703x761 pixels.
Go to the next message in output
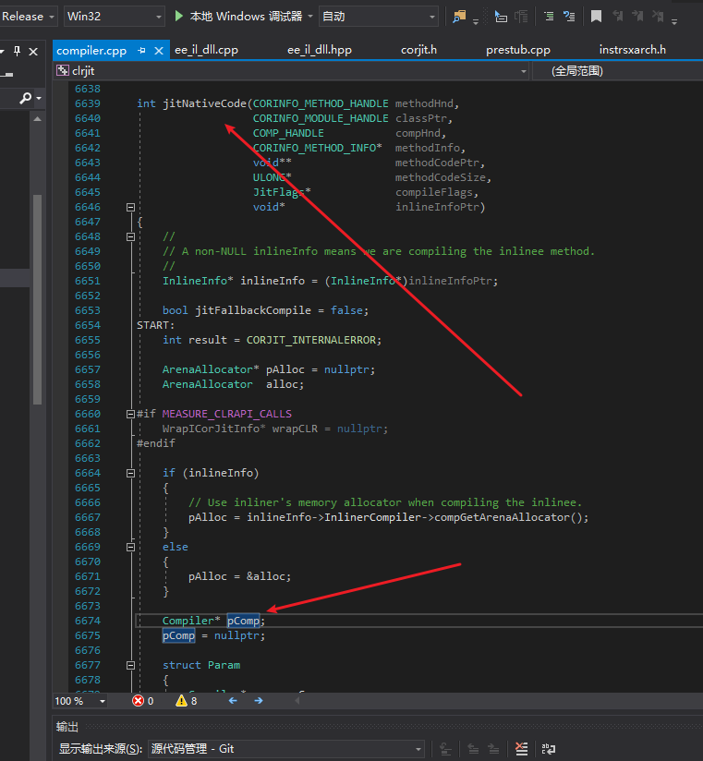point(493,749)
